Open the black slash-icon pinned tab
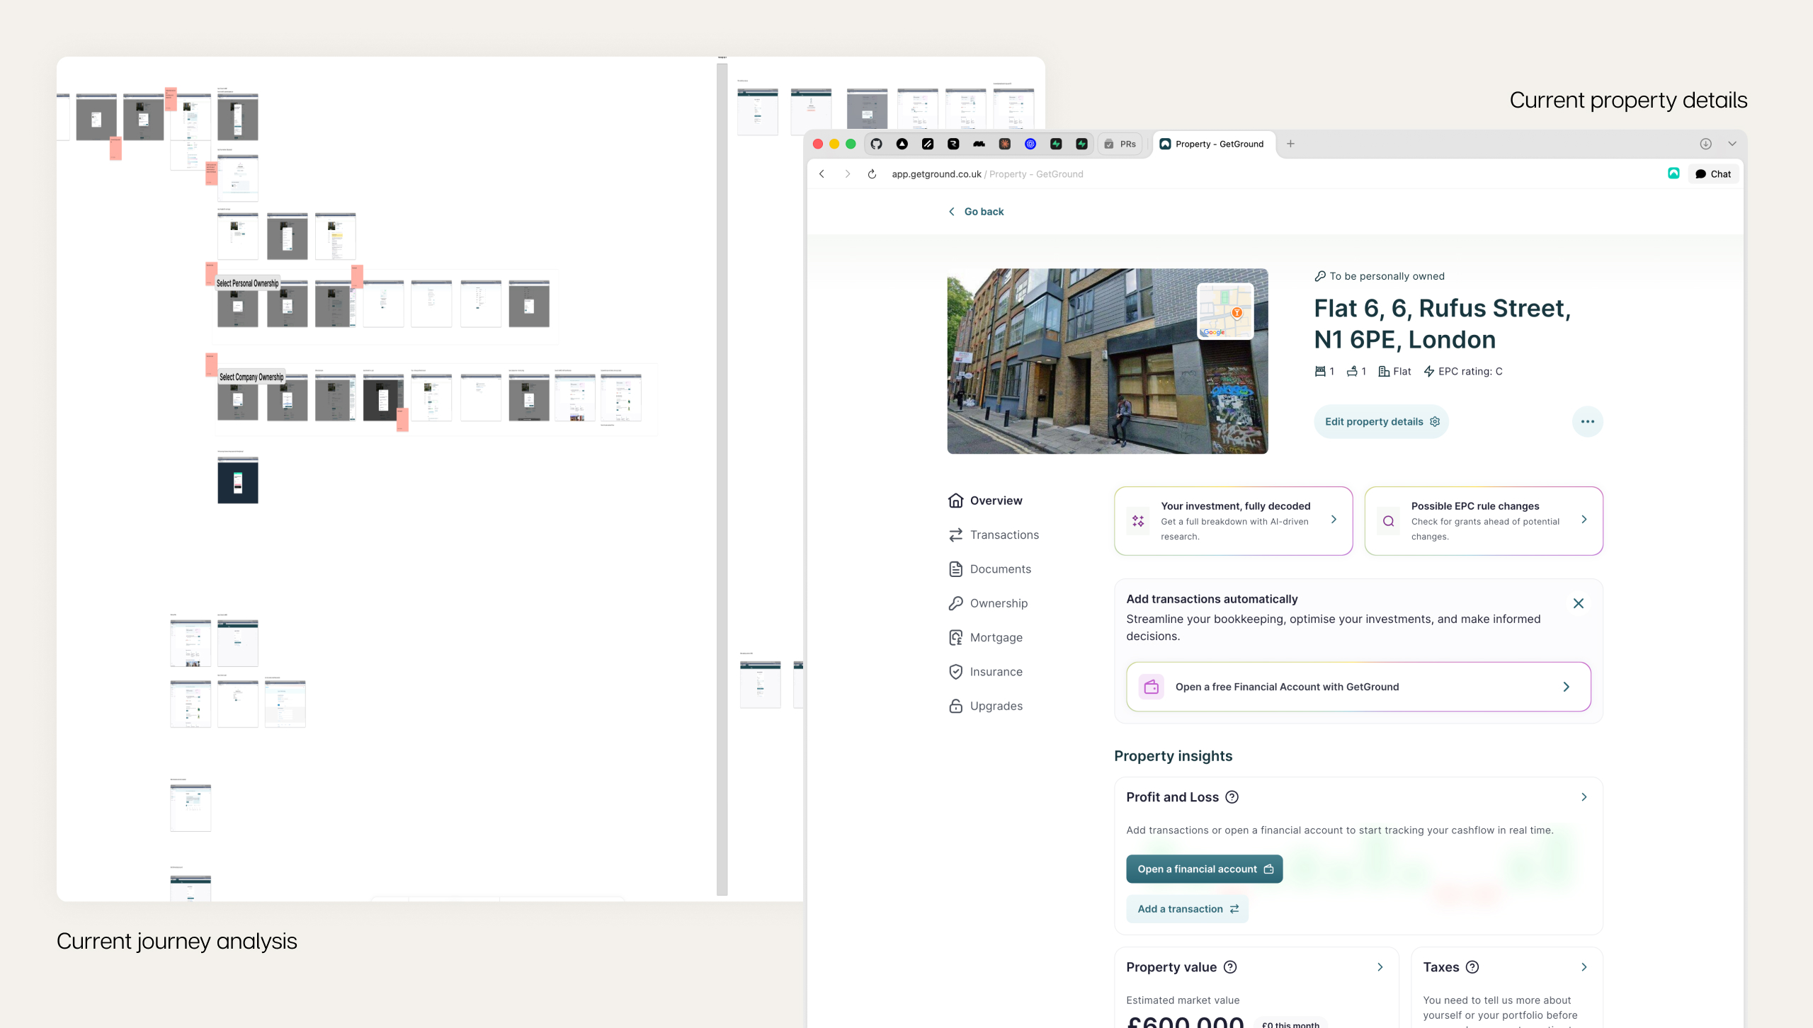 pyautogui.click(x=927, y=144)
